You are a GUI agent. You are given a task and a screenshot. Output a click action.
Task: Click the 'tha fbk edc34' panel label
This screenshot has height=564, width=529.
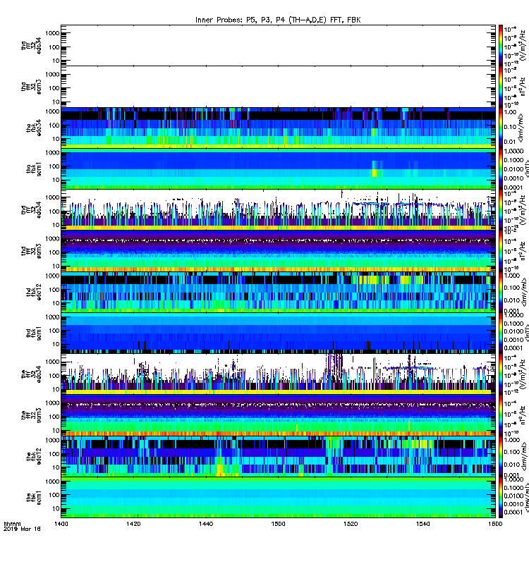pyautogui.click(x=34, y=128)
